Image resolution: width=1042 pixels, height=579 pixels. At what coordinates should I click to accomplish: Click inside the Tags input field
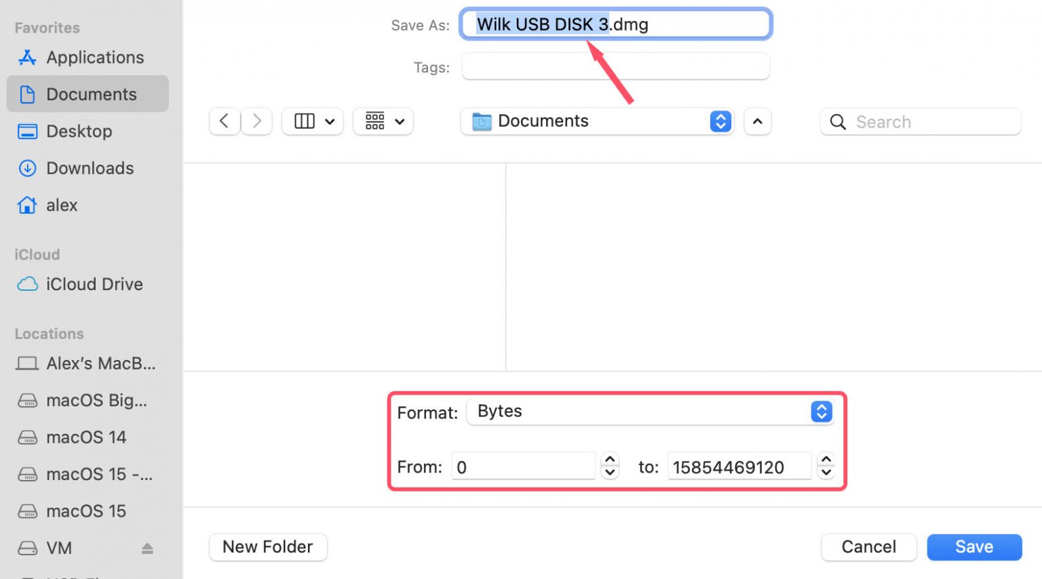click(x=615, y=66)
